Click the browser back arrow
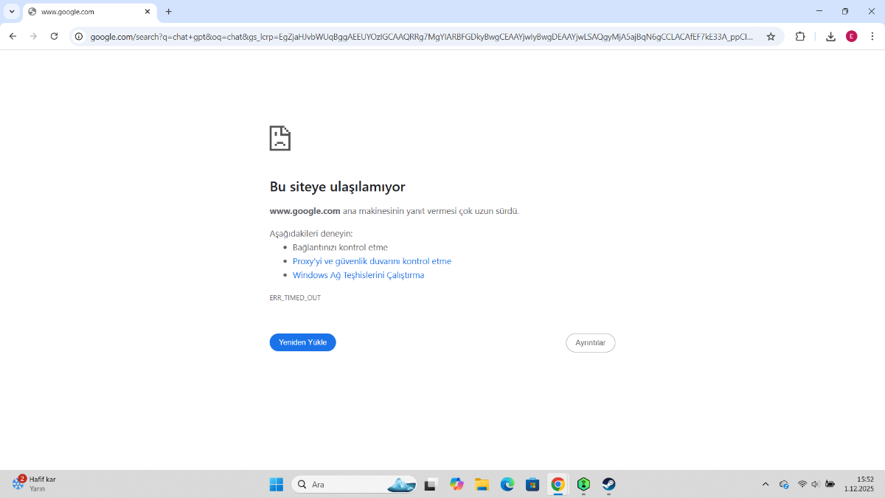Screen dimensions: 885x498 pos(13,36)
